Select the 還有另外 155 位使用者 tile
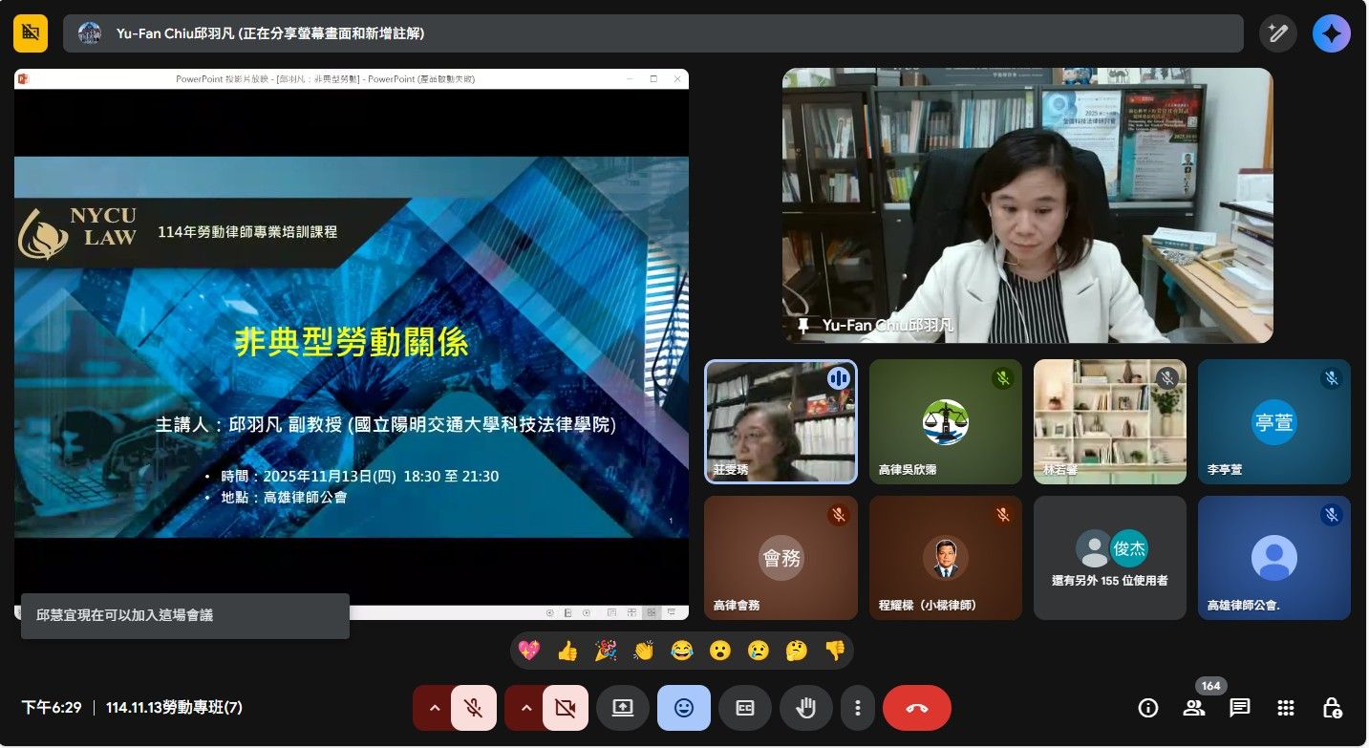This screenshot has width=1369, height=748. [x=1109, y=557]
